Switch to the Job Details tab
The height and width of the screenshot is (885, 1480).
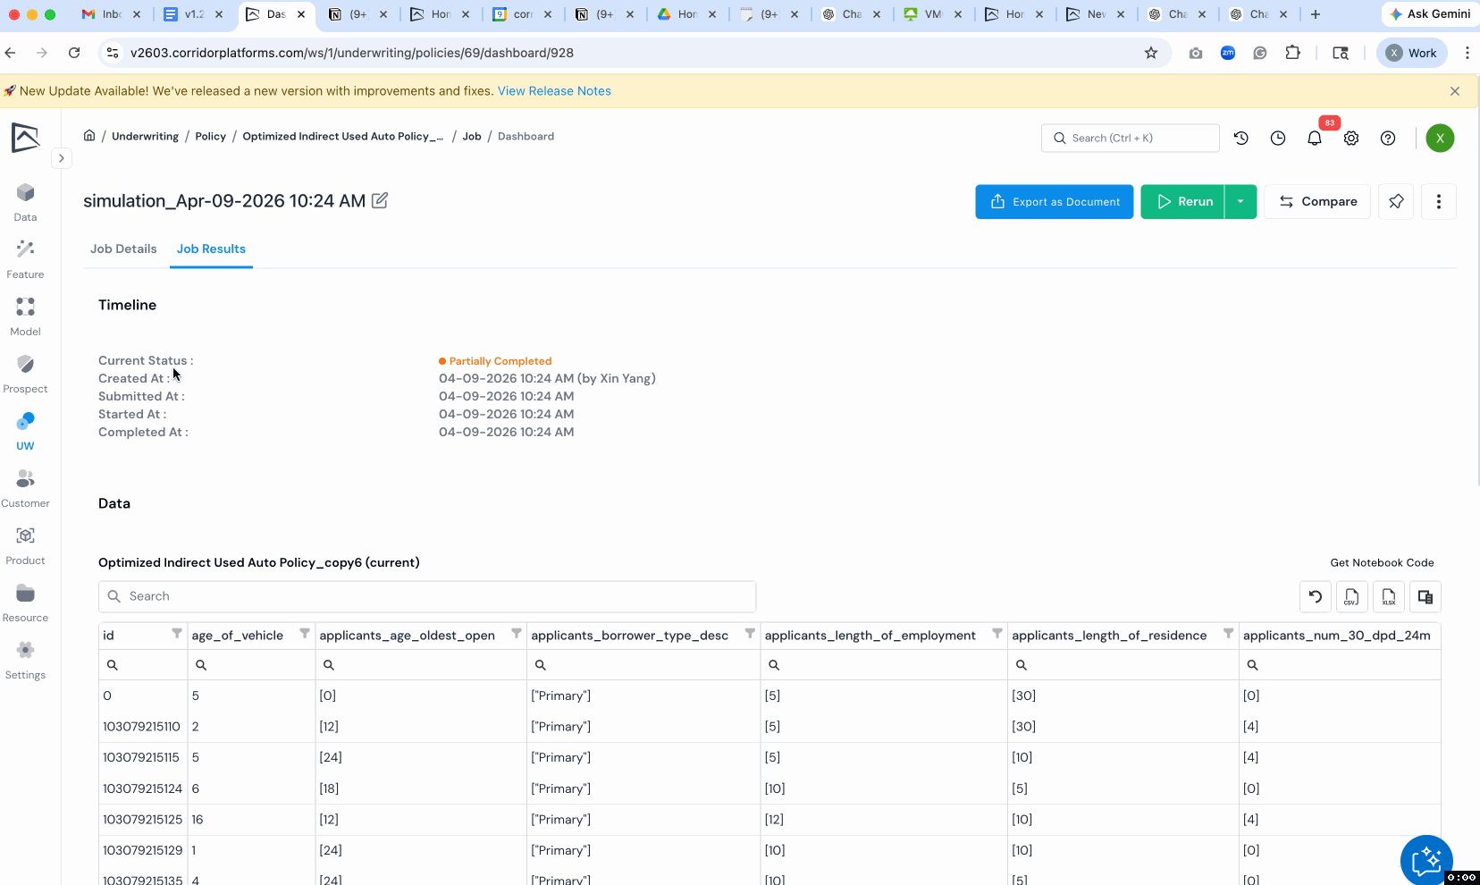click(123, 249)
